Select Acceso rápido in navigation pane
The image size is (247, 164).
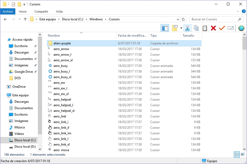pos(22,40)
